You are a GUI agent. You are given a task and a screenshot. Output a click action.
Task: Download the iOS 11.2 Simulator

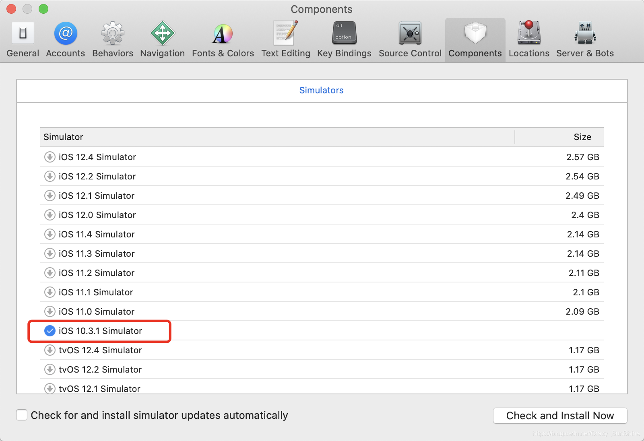(x=50, y=273)
